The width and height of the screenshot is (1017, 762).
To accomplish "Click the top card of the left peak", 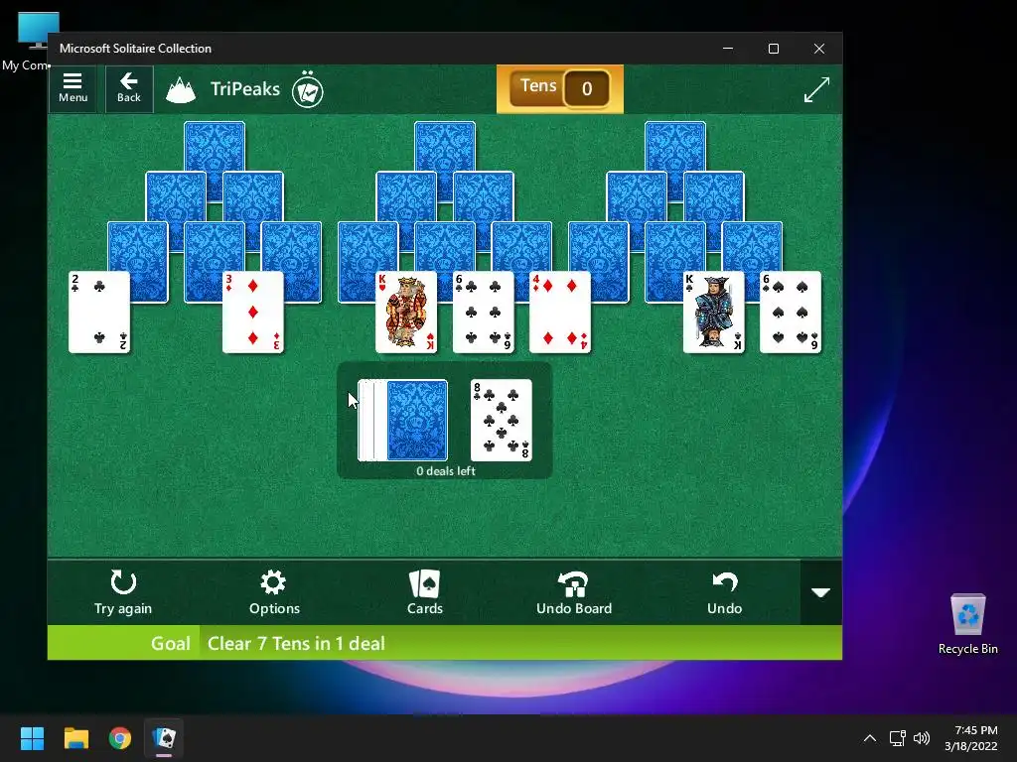I will (215, 146).
